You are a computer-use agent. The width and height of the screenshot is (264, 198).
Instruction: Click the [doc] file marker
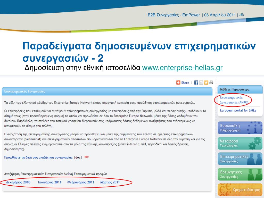(78, 158)
